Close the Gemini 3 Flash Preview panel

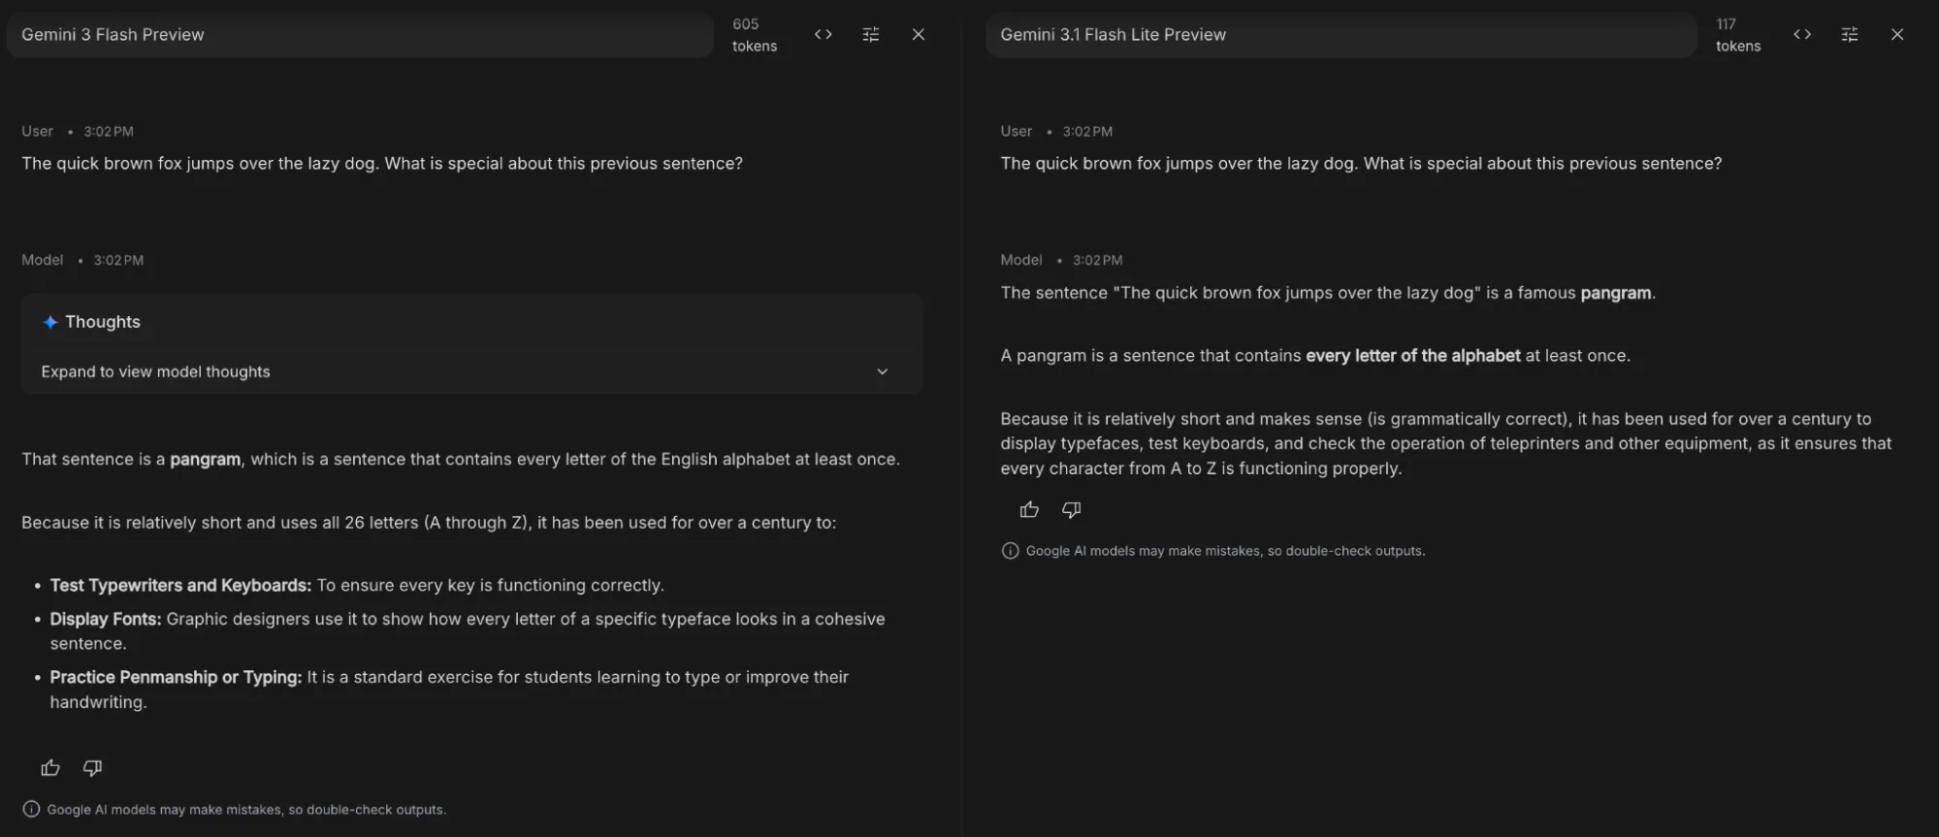click(919, 34)
